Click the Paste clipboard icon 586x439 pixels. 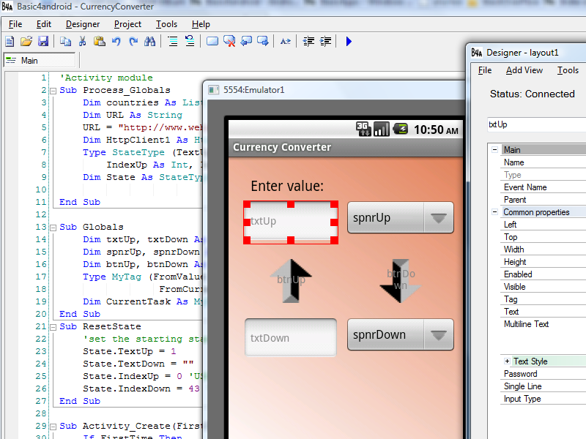[99, 42]
